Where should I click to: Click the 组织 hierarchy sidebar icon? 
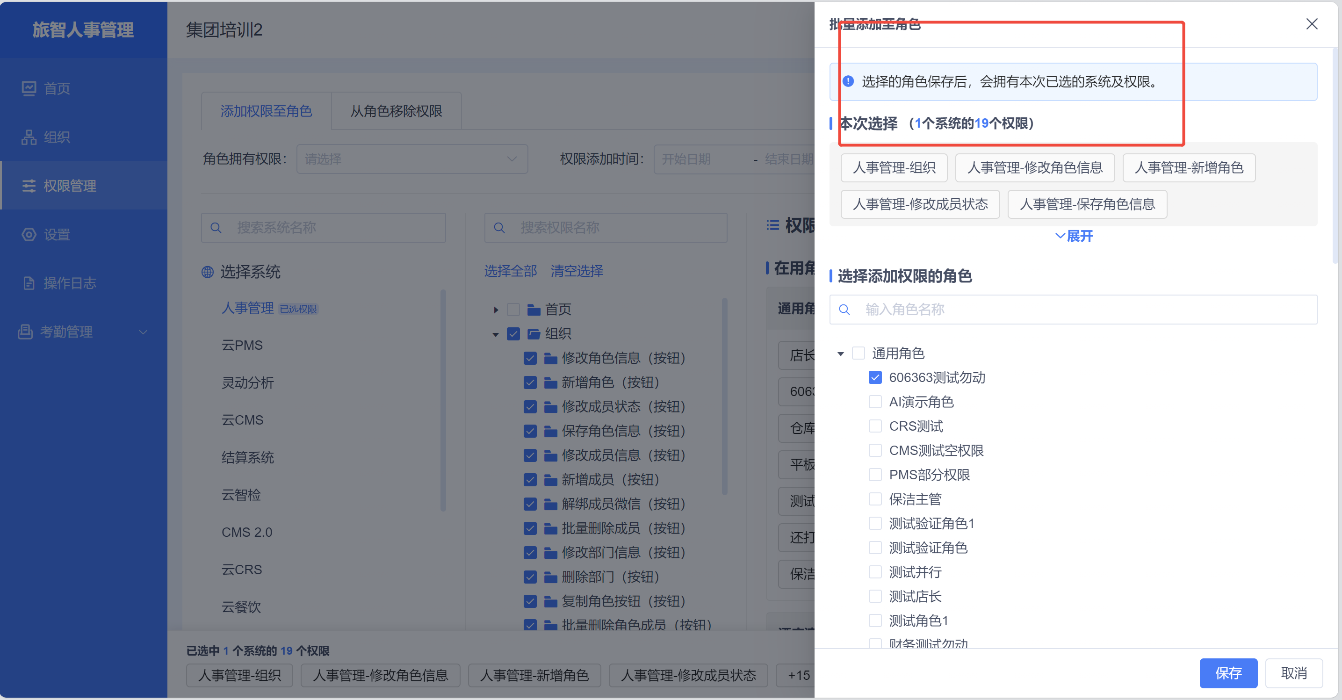(x=29, y=137)
